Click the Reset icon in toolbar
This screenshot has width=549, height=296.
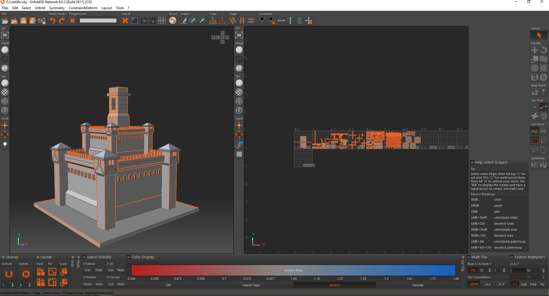(x=173, y=21)
